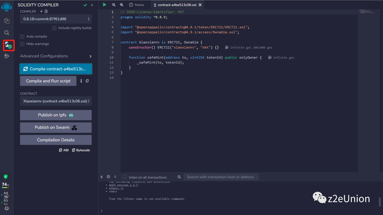Open the File Explorer sidebar icon
This screenshot has width=383, height=215.
click(6, 21)
